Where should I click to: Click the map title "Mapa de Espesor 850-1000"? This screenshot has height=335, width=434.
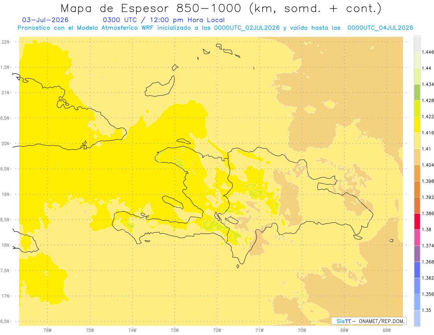151,8
